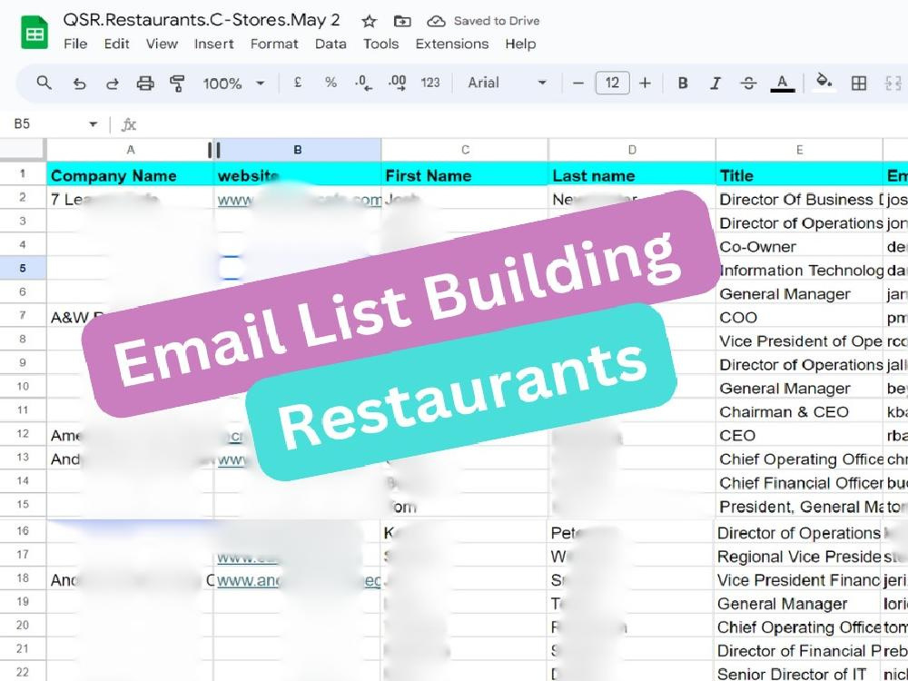This screenshot has width=908, height=681.
Task: Format as percent
Action: pyautogui.click(x=331, y=83)
